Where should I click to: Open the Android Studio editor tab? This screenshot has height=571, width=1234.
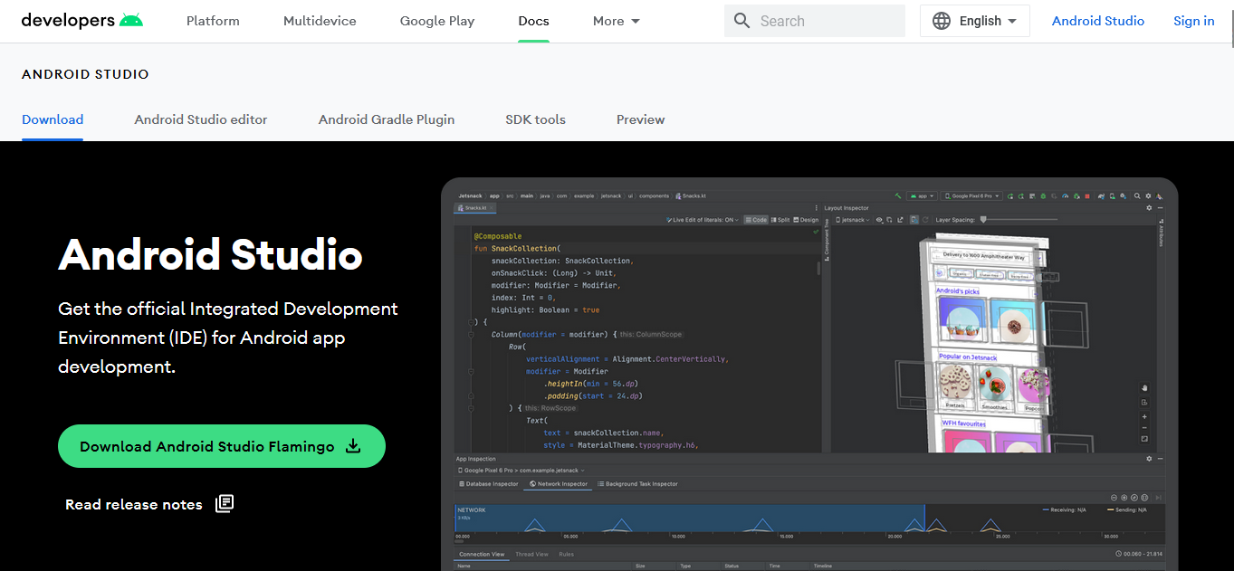click(201, 119)
